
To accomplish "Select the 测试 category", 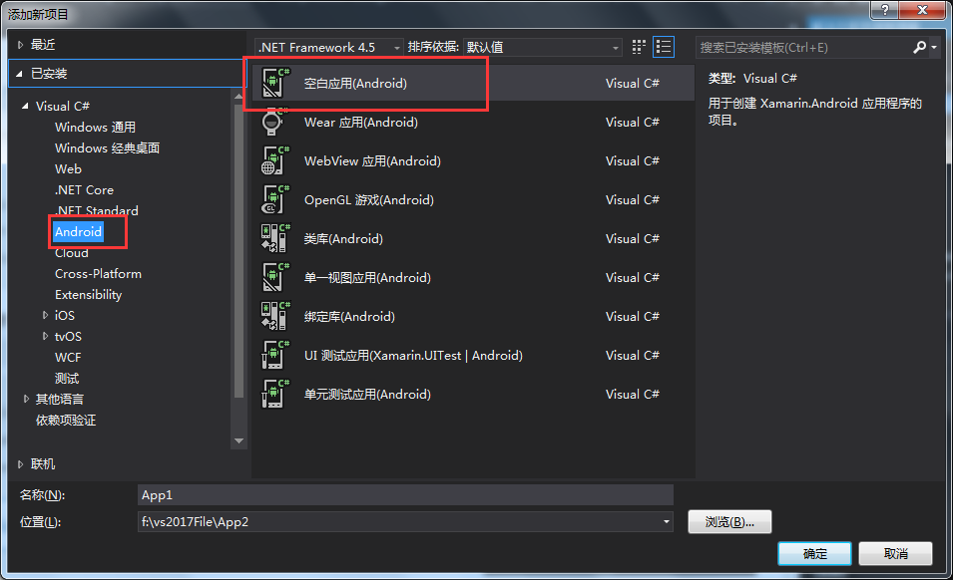I will point(67,378).
